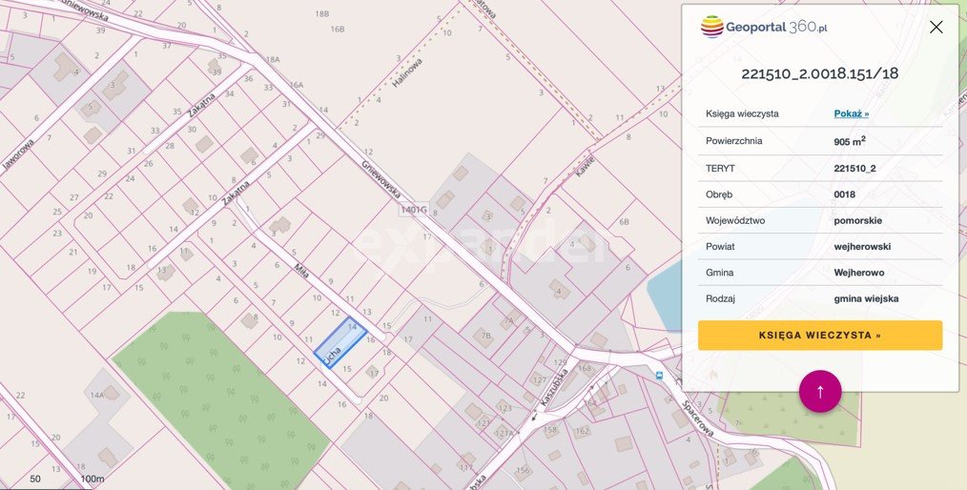Image resolution: width=967 pixels, height=490 pixels.
Task: Select the building labeled 7B
Action: (483, 337)
